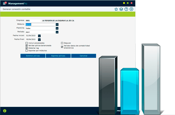Open the hamburger menu with notification badge

coord(5,3)
